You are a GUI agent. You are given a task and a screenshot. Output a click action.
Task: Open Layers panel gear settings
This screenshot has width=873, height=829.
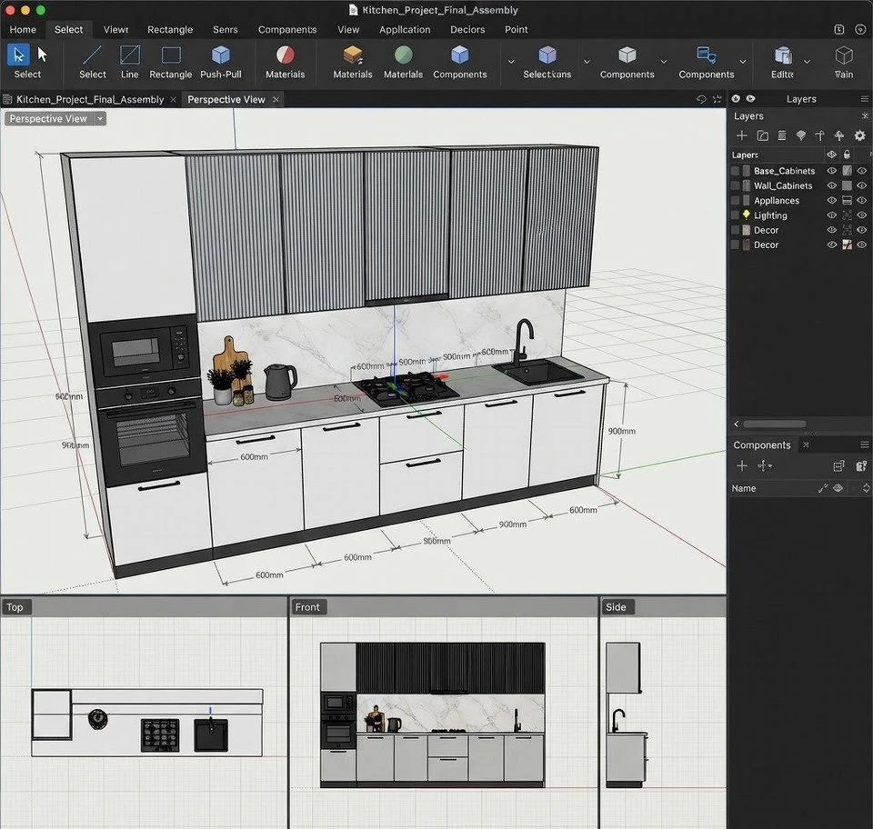[859, 135]
